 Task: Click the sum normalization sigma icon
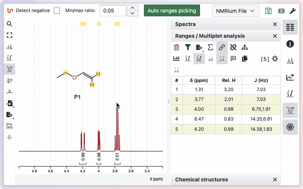(x=210, y=47)
